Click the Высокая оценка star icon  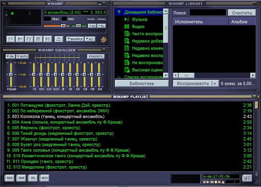(x=127, y=70)
